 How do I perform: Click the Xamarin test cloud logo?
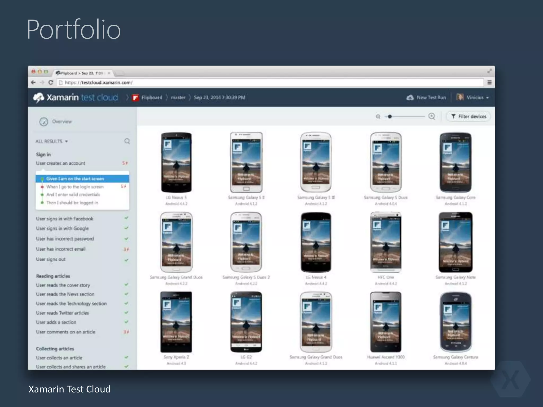tap(75, 98)
